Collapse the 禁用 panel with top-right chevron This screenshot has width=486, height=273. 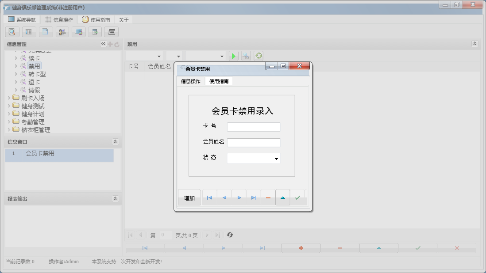tap(474, 44)
